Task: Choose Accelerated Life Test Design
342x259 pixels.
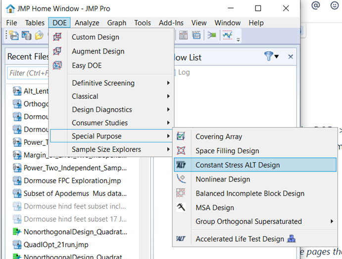Action: [240, 239]
